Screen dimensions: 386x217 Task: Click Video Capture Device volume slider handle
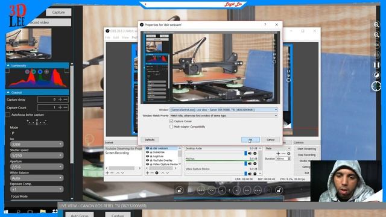(245, 174)
